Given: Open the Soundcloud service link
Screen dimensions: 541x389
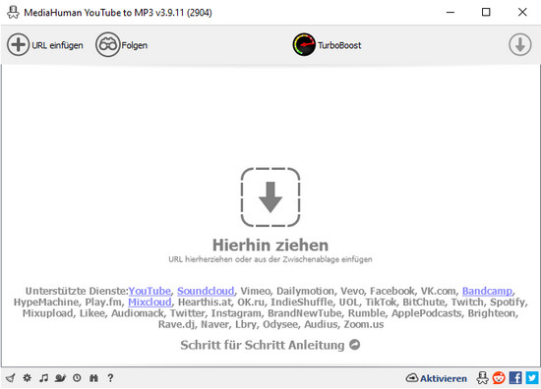Looking at the screenshot, I should tap(206, 291).
